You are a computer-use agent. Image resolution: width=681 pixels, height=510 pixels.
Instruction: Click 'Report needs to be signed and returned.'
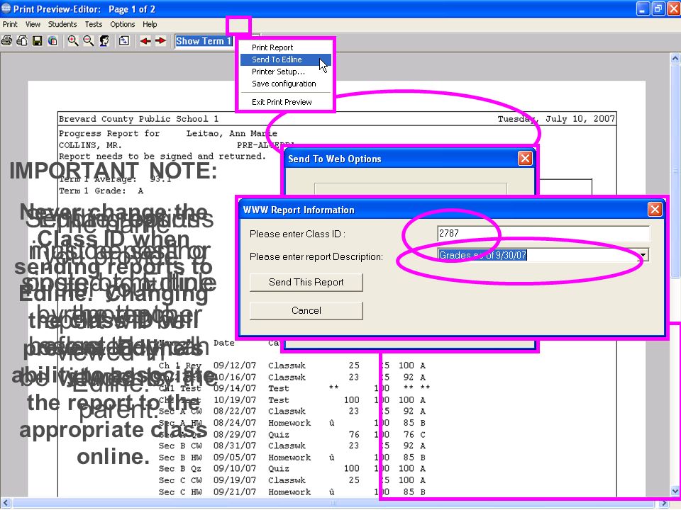162,156
